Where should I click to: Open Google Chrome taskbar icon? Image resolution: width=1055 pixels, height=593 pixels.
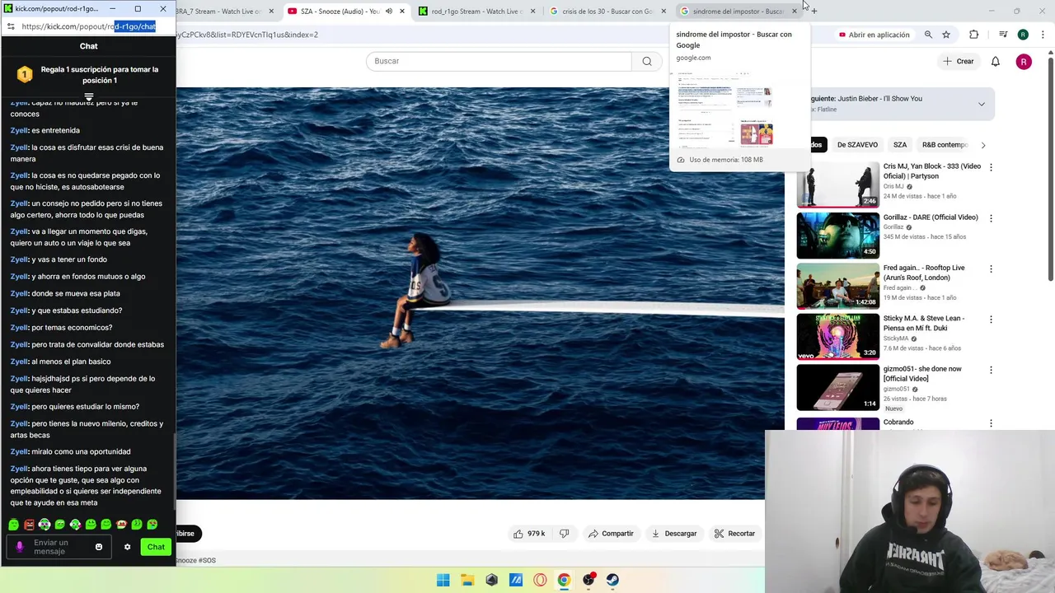(564, 580)
